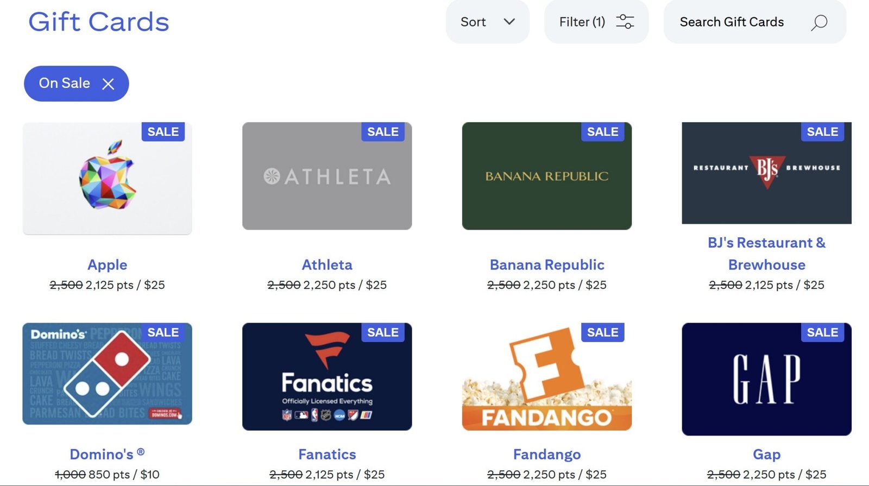Image resolution: width=869 pixels, height=486 pixels.
Task: Select the Fanatics gift card image
Action: [x=327, y=377]
